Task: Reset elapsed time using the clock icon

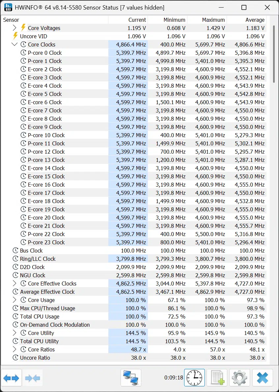Action: pos(194,378)
